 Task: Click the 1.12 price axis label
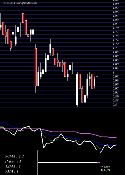(115, 44)
